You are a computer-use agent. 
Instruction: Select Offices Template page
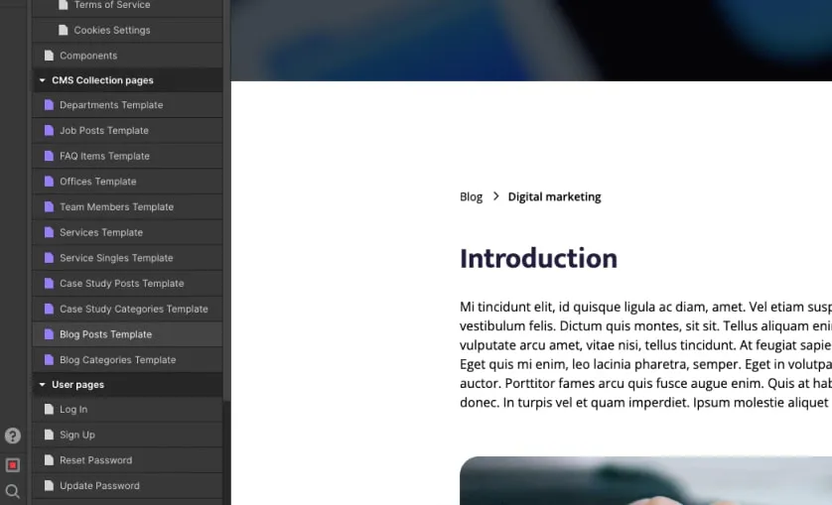(127, 182)
